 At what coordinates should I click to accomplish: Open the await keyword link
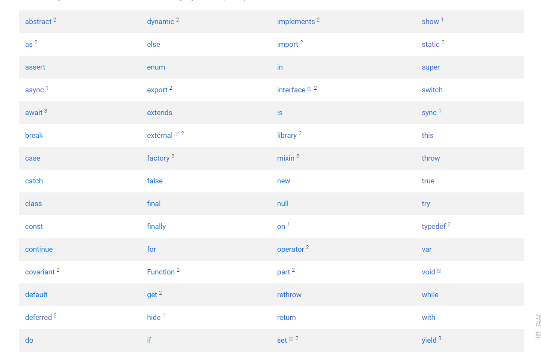pos(33,113)
